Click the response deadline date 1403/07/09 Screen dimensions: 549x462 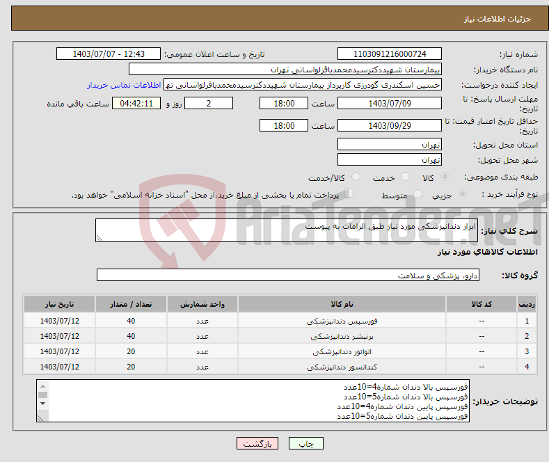[390, 103]
